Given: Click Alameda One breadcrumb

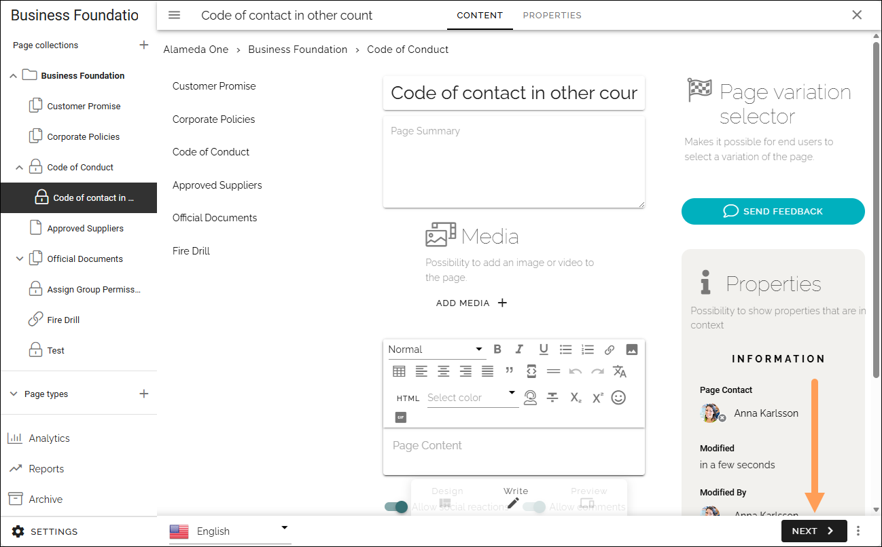Looking at the screenshot, I should [196, 50].
